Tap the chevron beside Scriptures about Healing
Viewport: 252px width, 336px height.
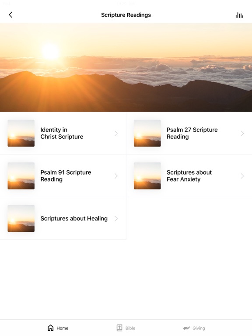click(116, 219)
